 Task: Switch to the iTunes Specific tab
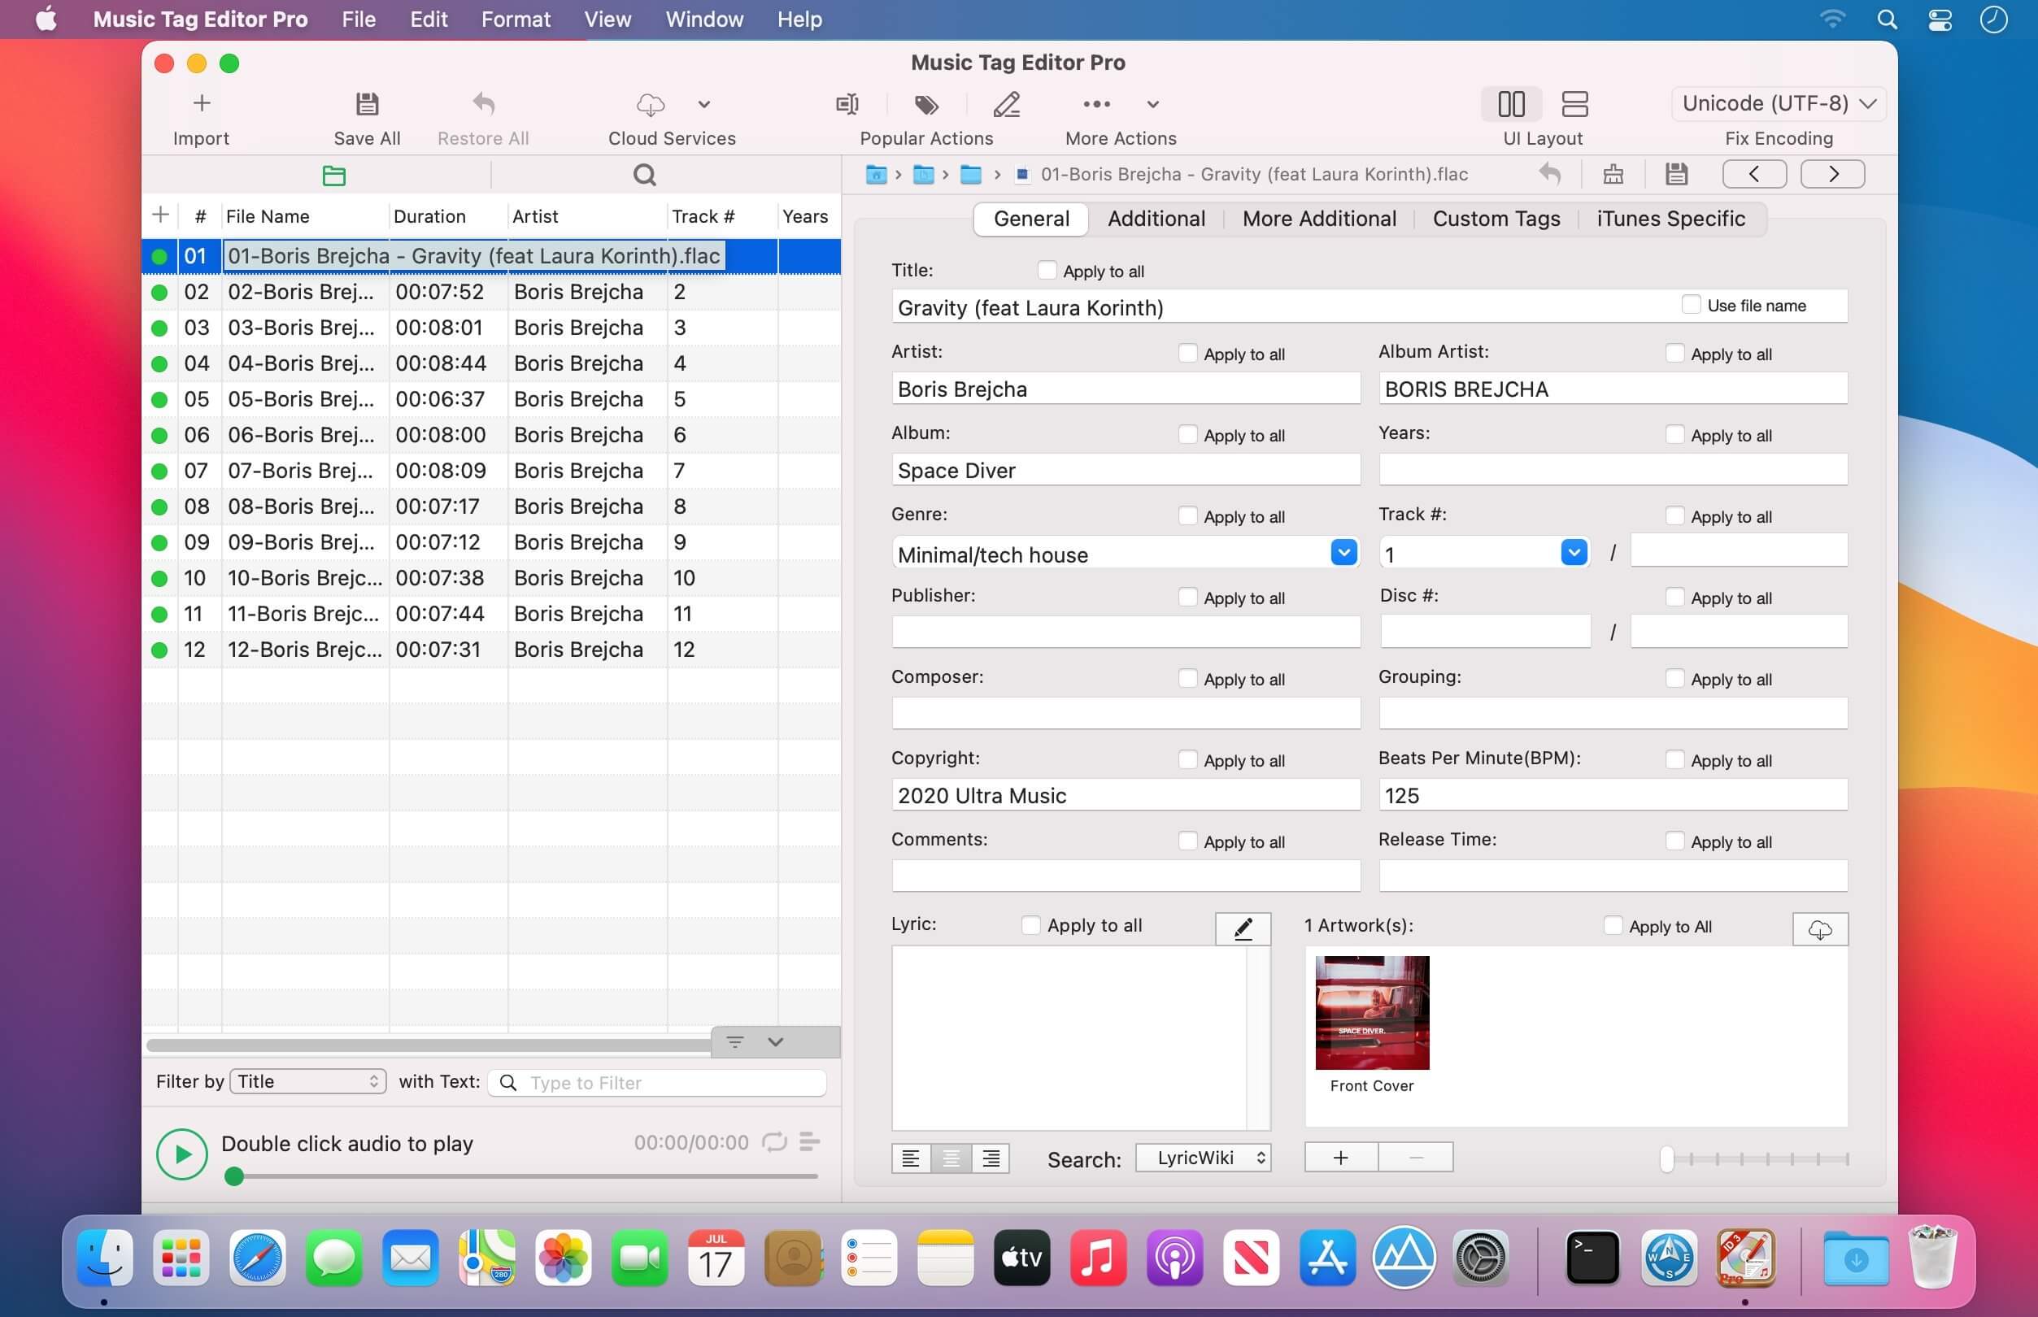click(x=1670, y=219)
